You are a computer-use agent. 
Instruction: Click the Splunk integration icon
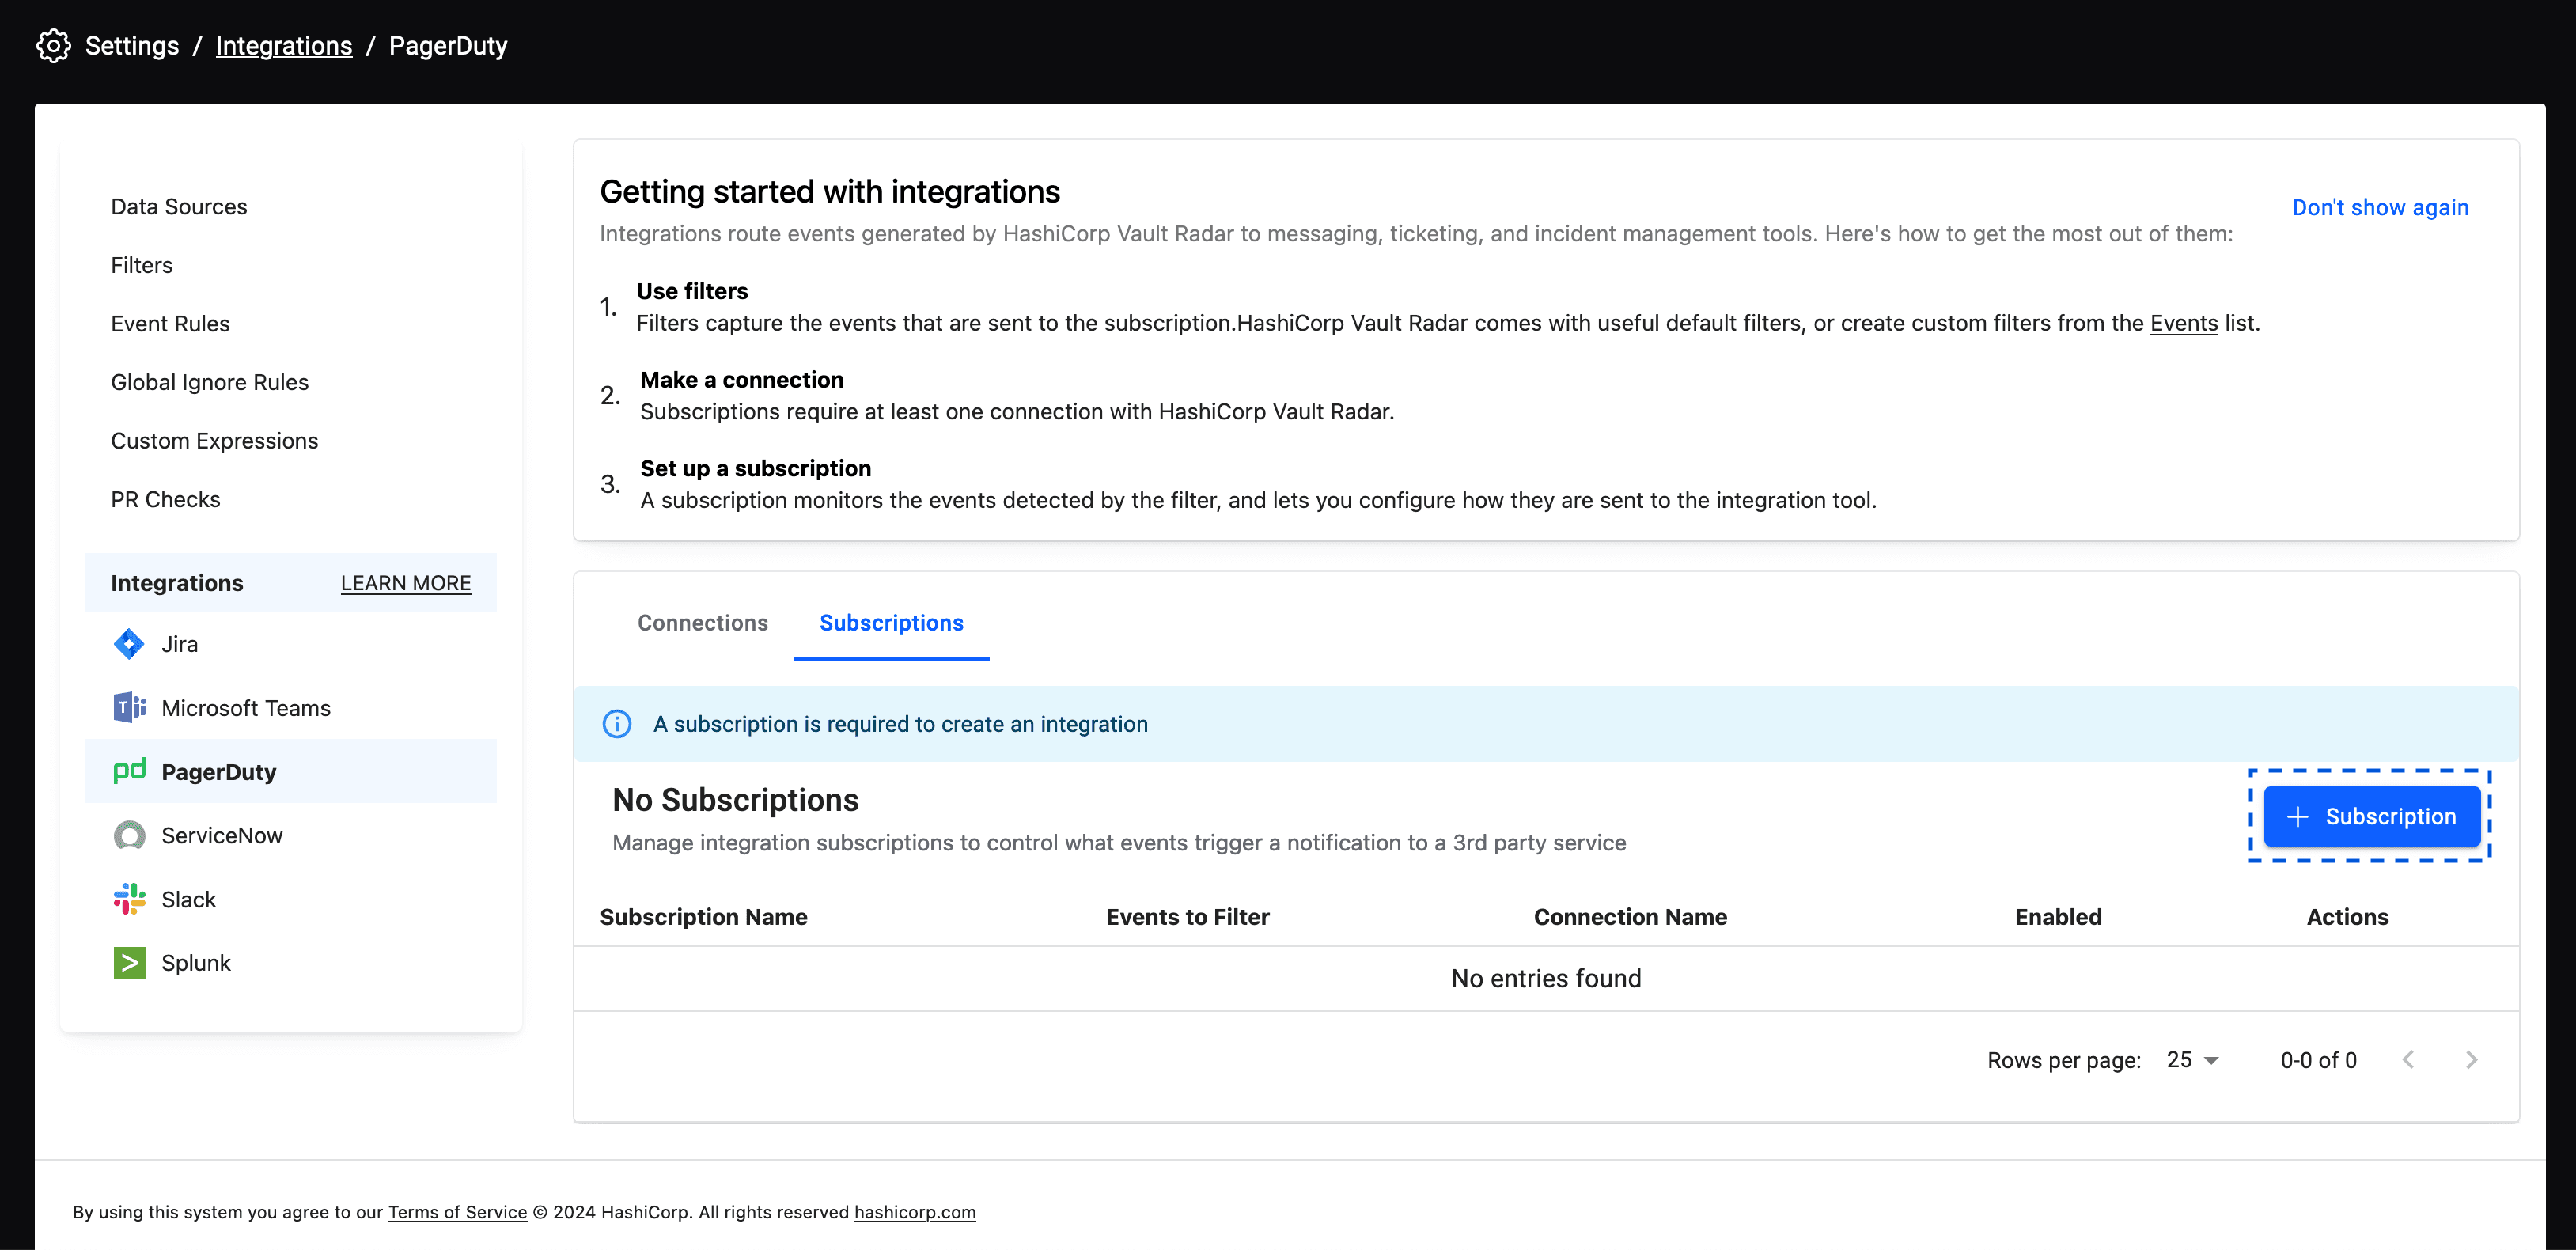[x=128, y=964]
